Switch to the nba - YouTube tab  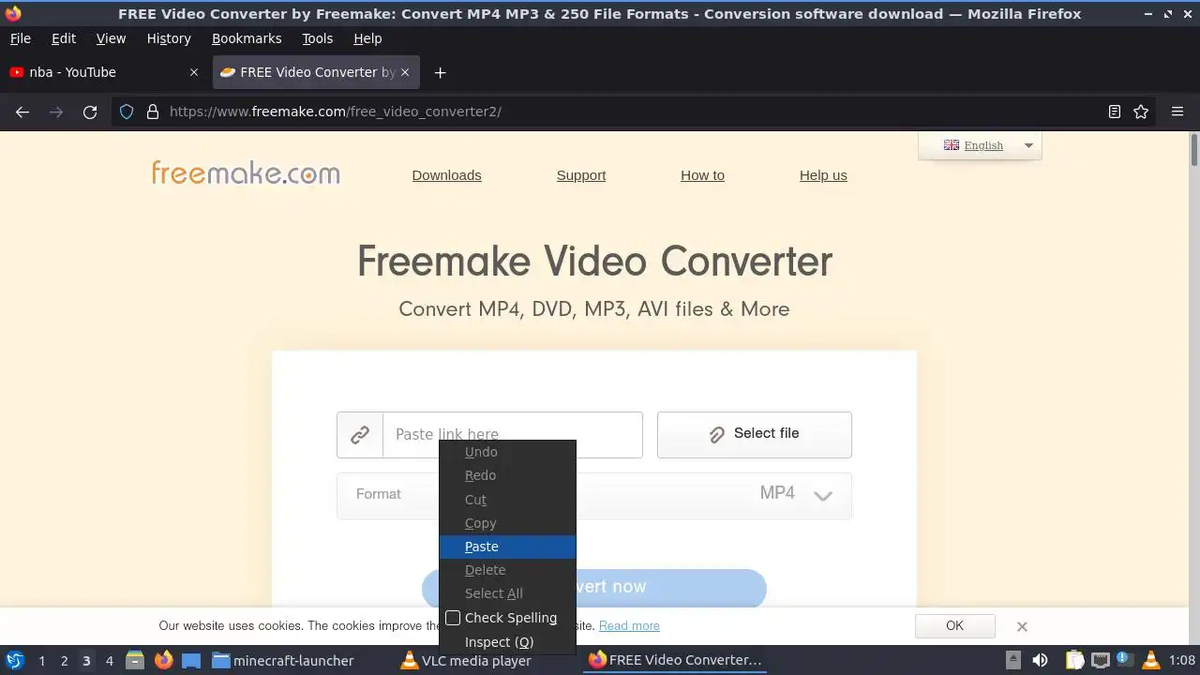coord(103,72)
